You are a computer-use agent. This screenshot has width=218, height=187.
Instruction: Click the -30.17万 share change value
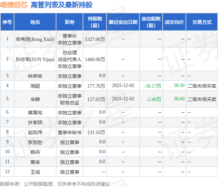152,86
